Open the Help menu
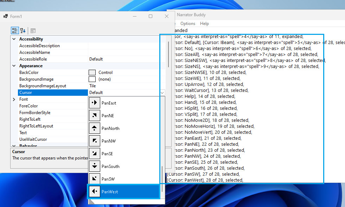The image size is (345, 207). click(204, 24)
